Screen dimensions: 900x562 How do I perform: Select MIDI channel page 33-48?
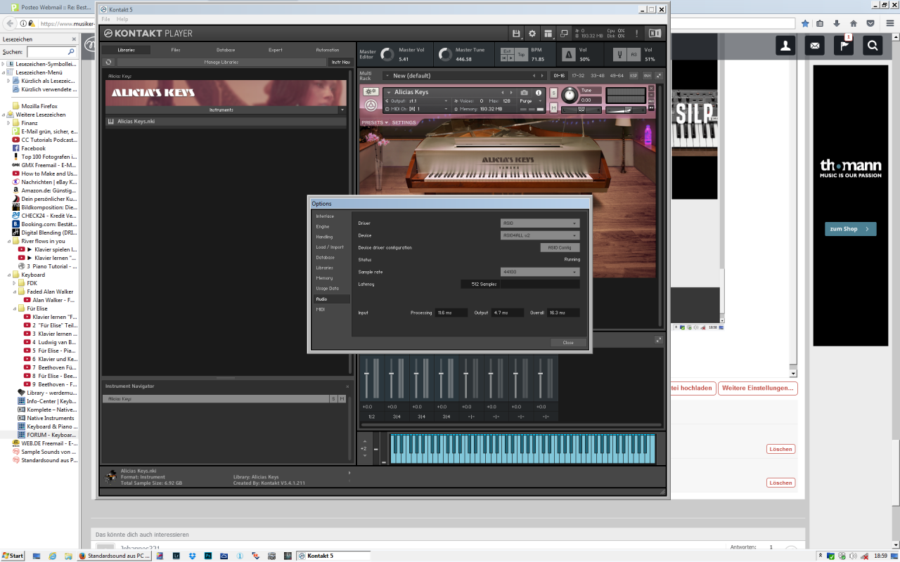(597, 75)
